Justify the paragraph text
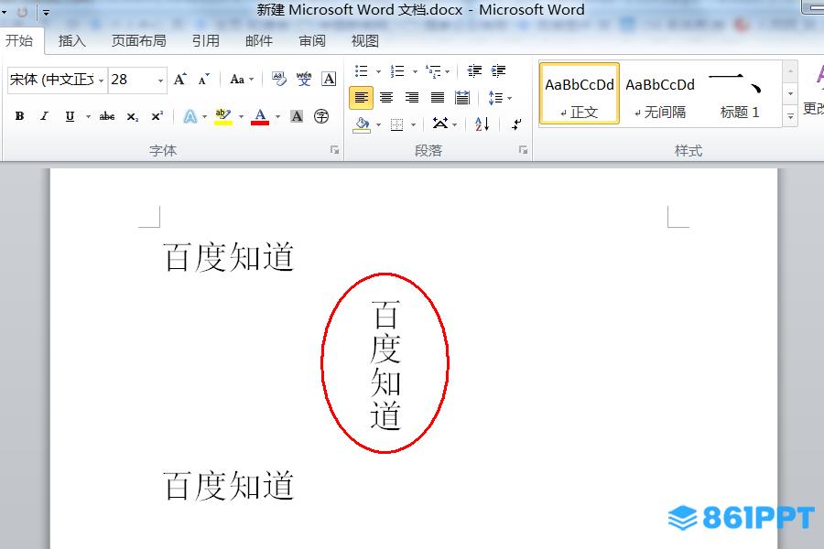This screenshot has width=824, height=549. 438,98
